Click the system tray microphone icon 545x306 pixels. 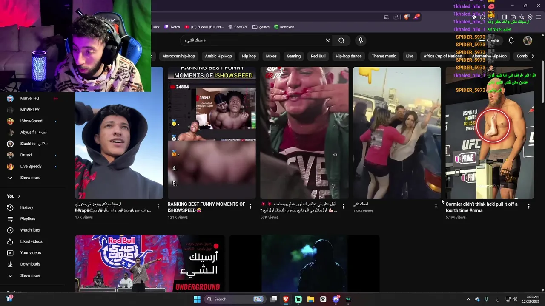point(486,299)
